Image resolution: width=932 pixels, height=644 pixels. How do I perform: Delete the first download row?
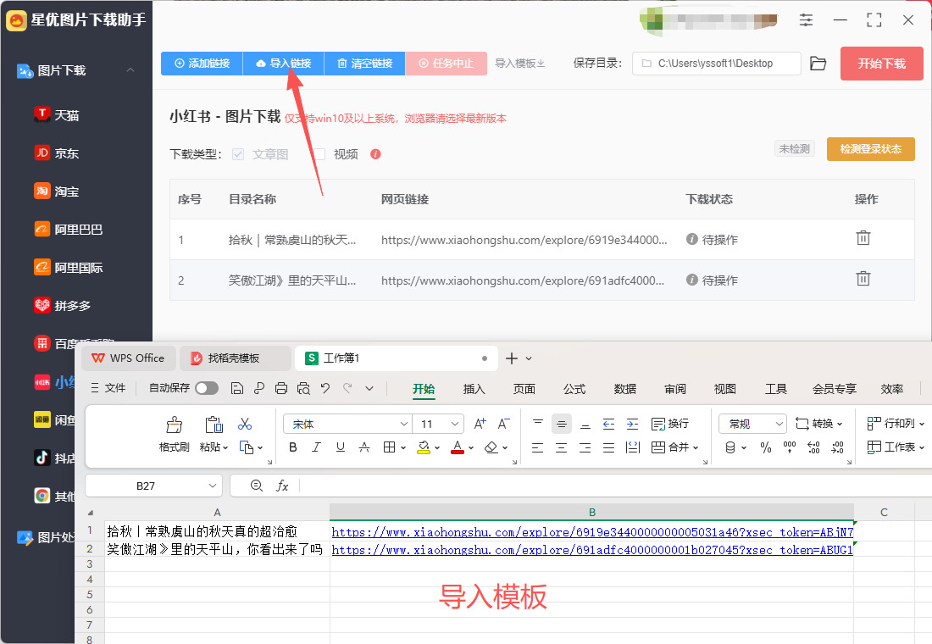(863, 238)
